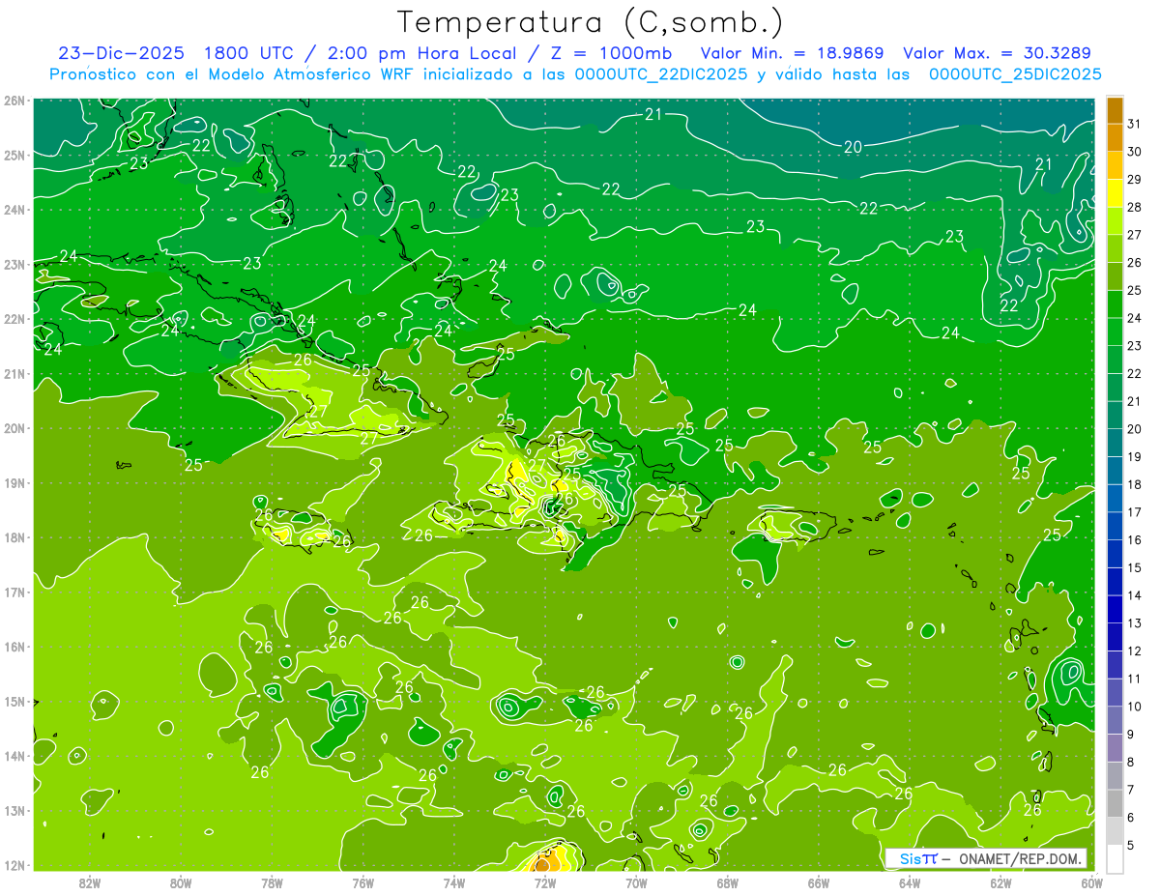Pick the white swatch below legend value 5
The image size is (1160, 896).
(1115, 858)
